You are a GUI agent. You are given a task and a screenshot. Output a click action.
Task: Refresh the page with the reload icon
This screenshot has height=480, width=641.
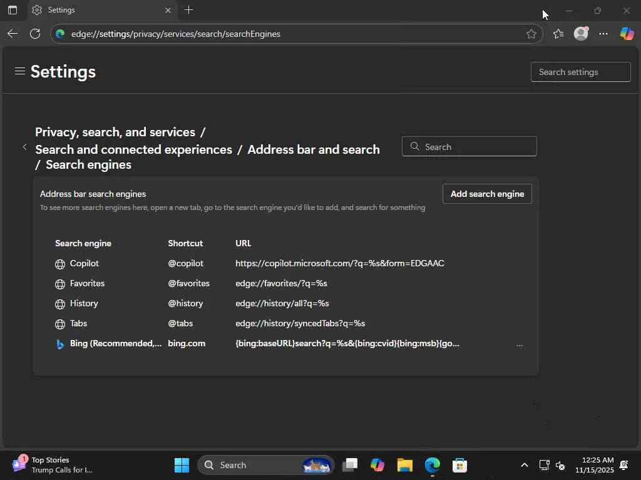[35, 34]
